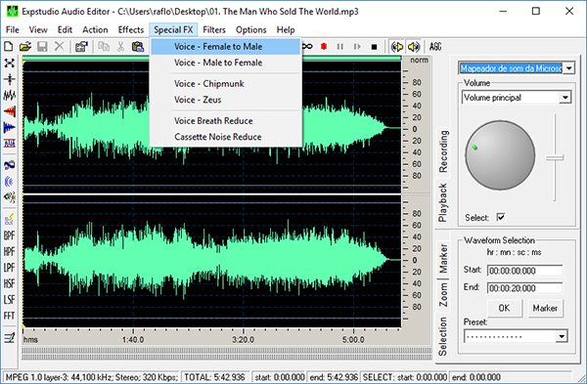Open the FFT filter tool
The height and width of the screenshot is (384, 587).
10,316
